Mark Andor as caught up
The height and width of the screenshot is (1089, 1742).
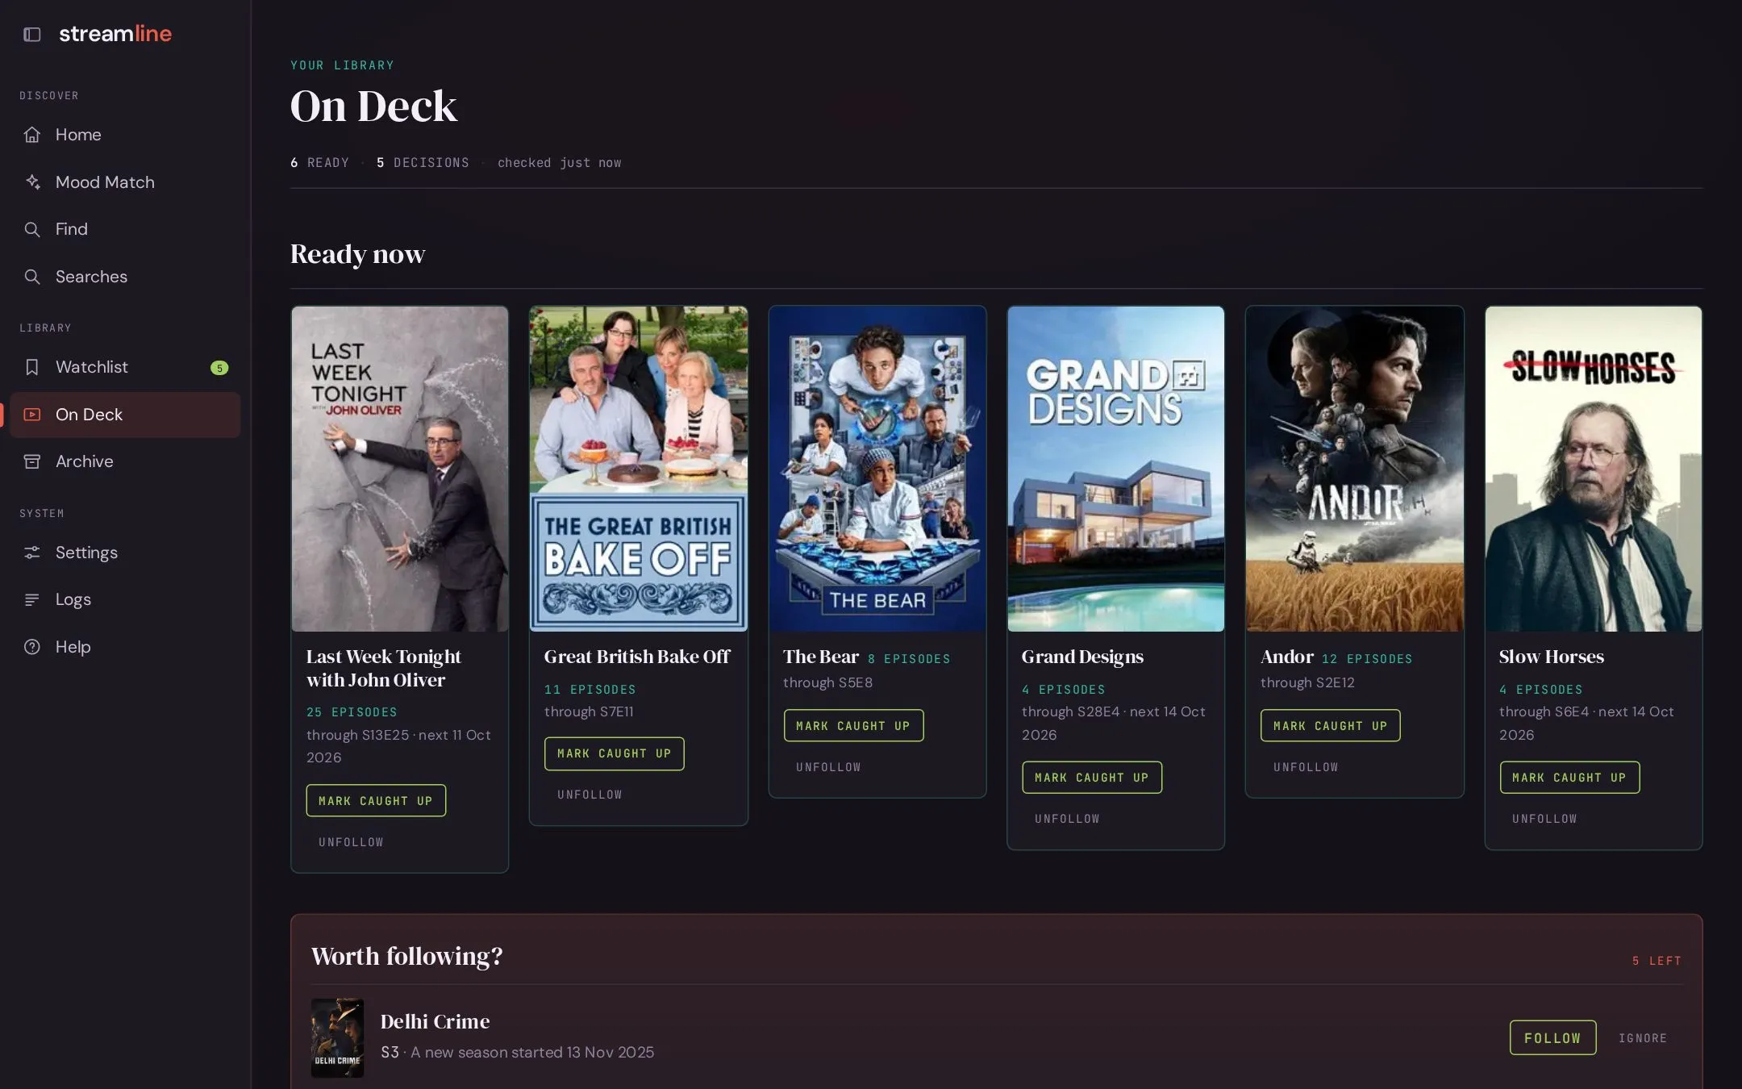pos(1331,726)
